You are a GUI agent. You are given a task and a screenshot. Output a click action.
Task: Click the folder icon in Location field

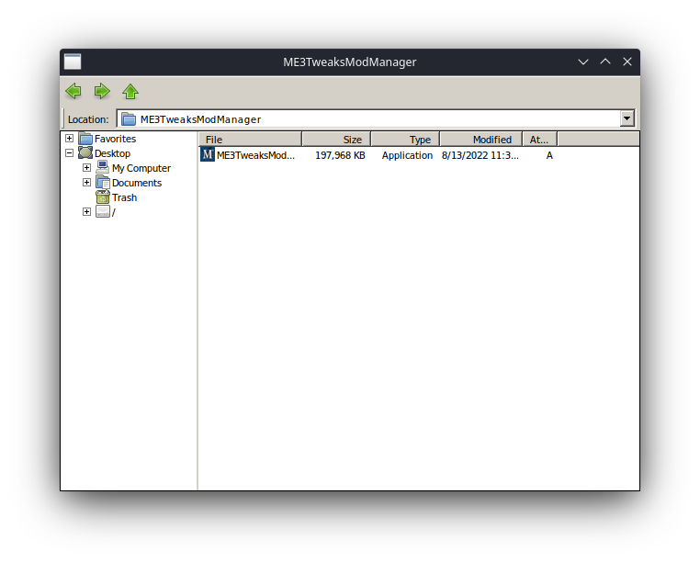(x=129, y=119)
